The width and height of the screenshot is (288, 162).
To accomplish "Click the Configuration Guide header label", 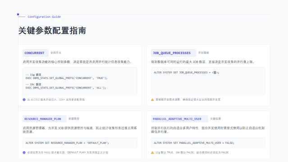I will pyautogui.click(x=44, y=17).
